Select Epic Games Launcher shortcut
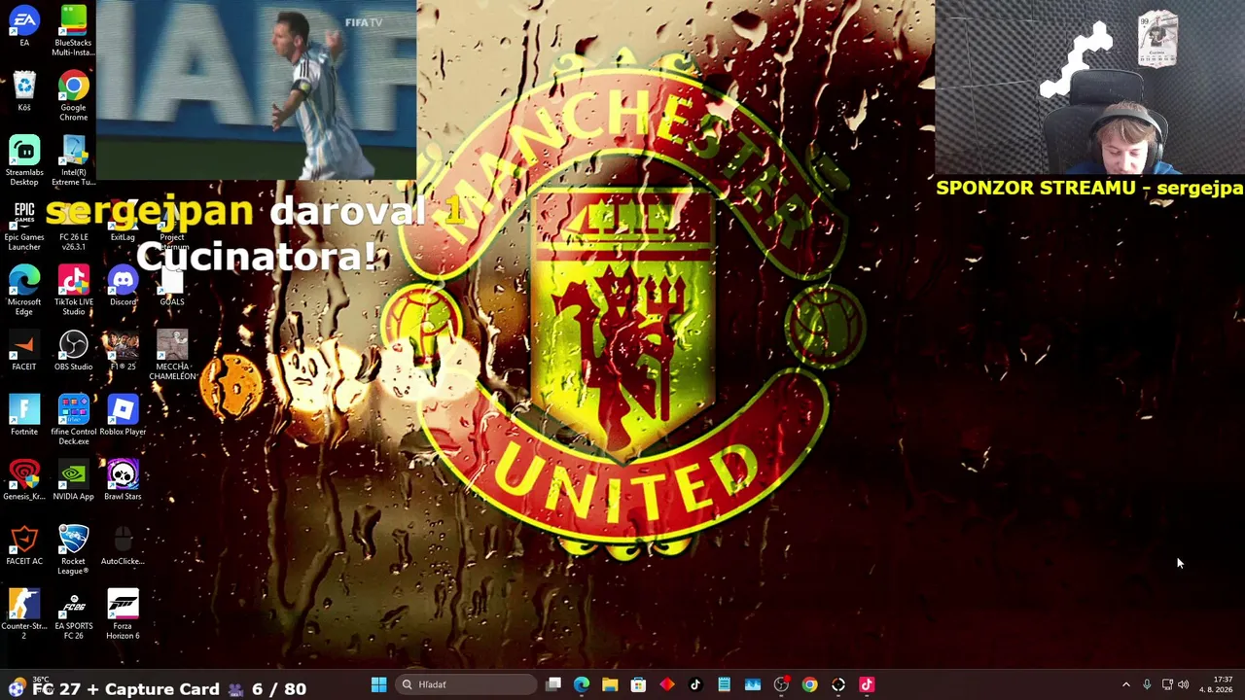 click(24, 226)
